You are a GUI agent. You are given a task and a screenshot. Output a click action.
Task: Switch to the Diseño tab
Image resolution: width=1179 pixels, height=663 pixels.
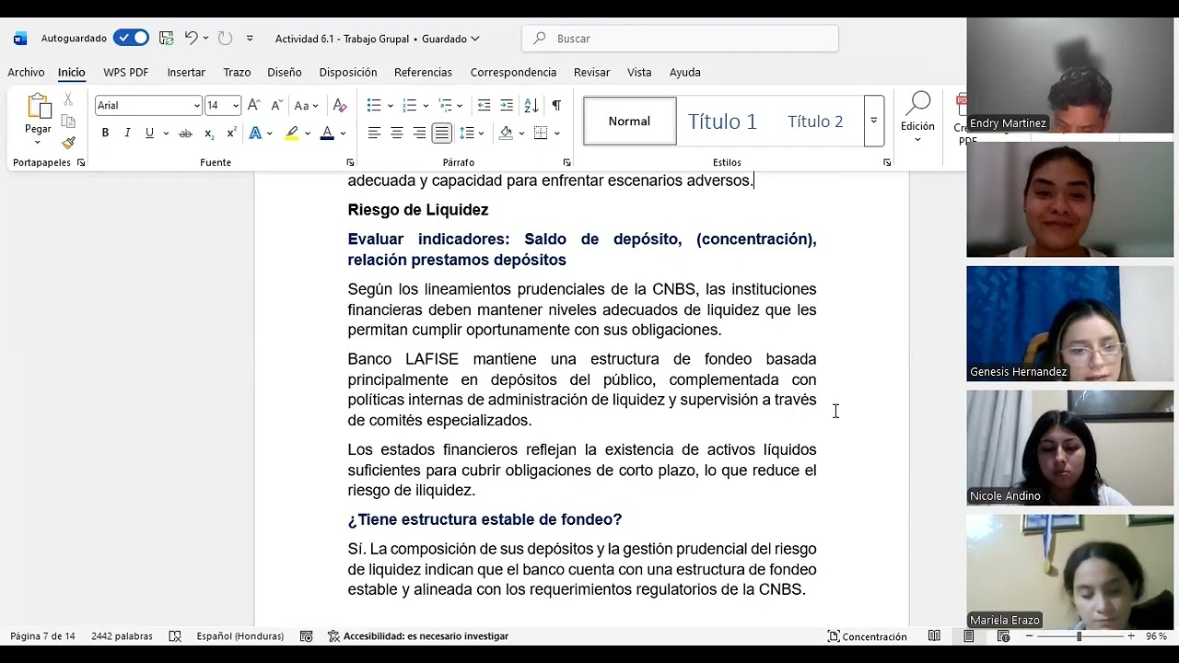(285, 72)
